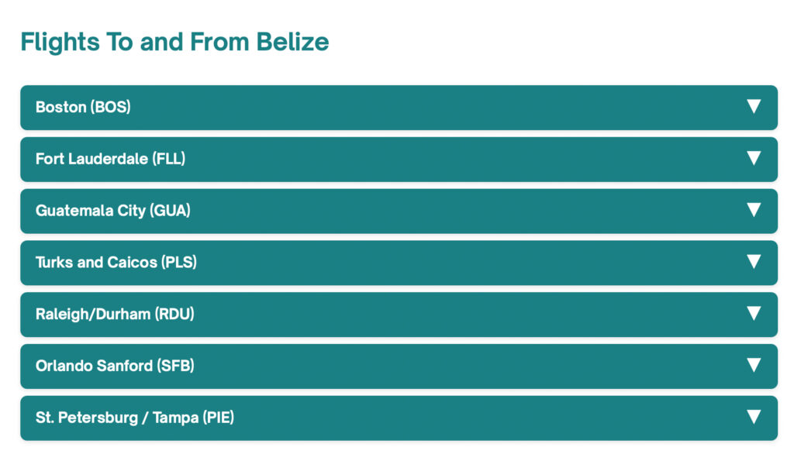Click the triangle icon on Fort Lauderdale row
Image resolution: width=794 pixels, height=461 pixels.
pos(754,158)
